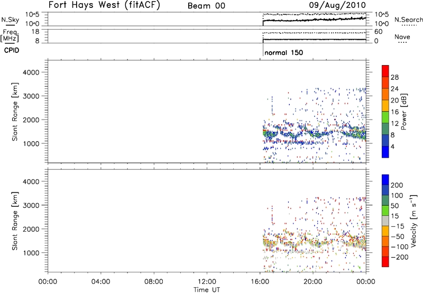Screen dimensions: 423x293
Task: Click the 'Velocity [m s-1]' colorbar label
Action: tap(413, 221)
